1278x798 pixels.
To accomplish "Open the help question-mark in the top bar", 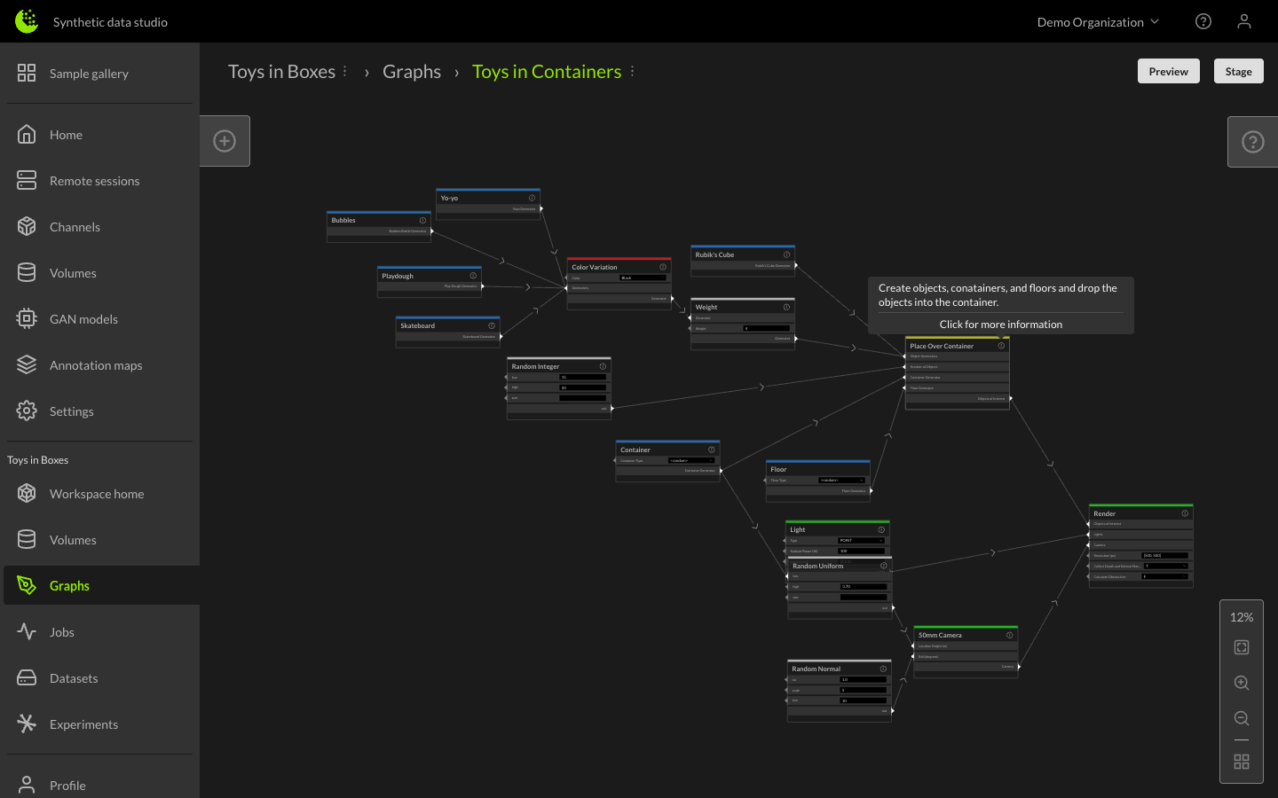I will pos(1203,21).
